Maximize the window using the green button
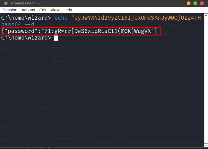208x149 pixels. point(195,3)
